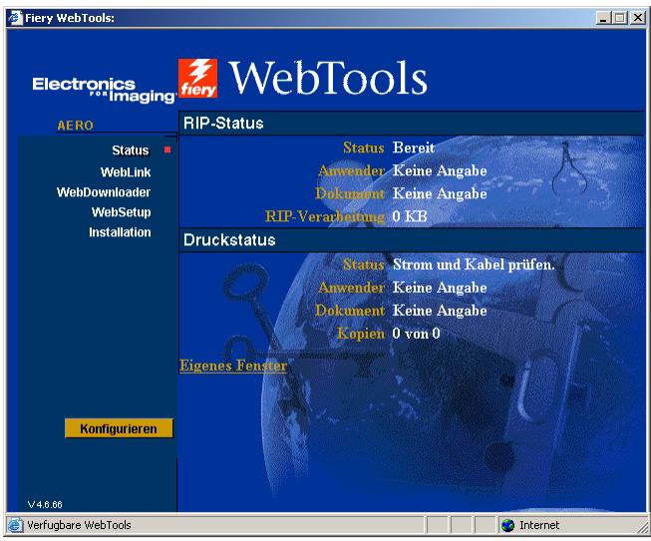Close the Fiery WebTools window

click(637, 18)
